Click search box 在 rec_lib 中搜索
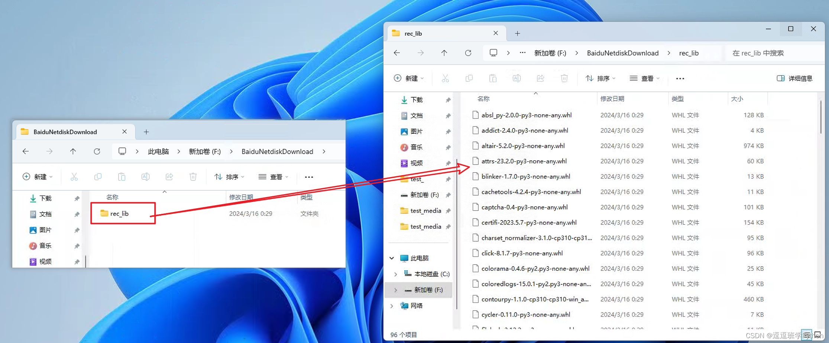 775,53
